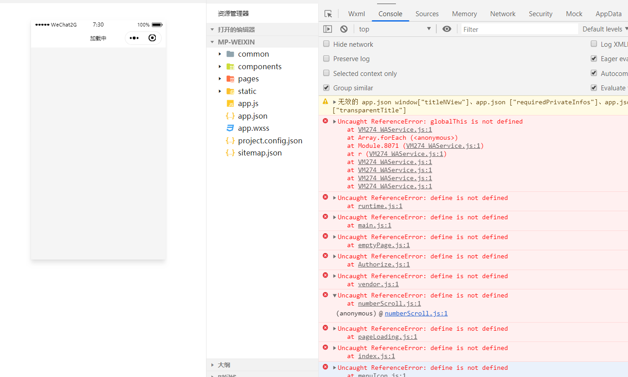
Task: Open the top context dropdown
Action: pos(395,29)
